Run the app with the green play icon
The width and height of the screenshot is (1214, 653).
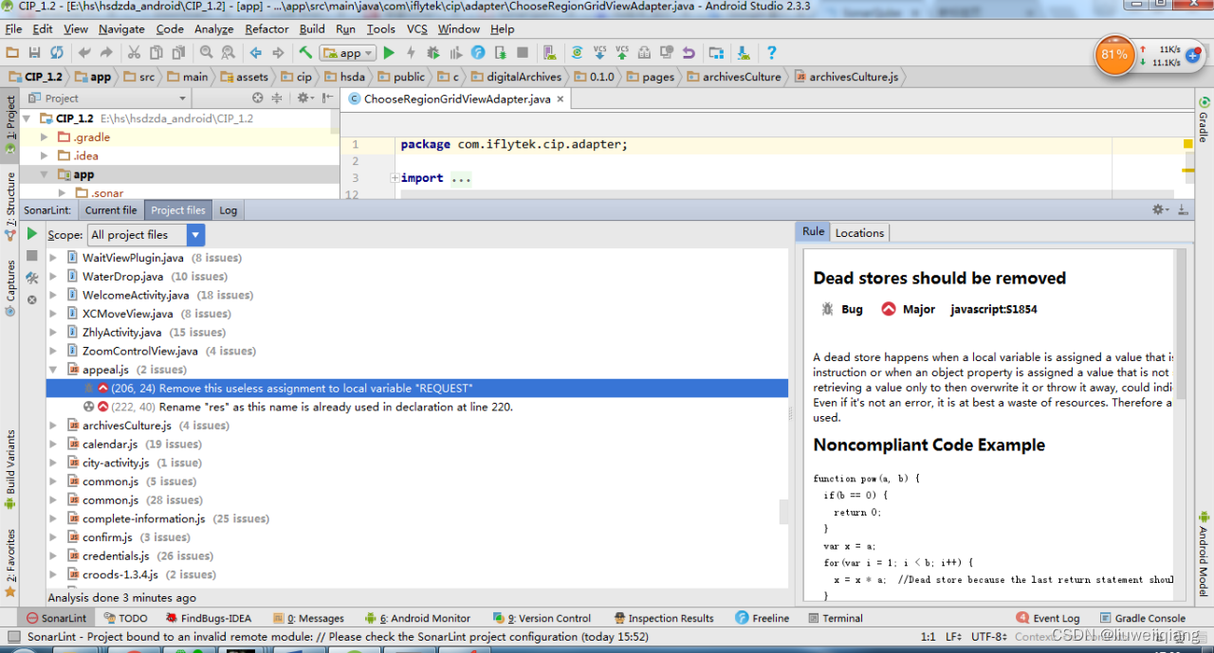pos(389,53)
